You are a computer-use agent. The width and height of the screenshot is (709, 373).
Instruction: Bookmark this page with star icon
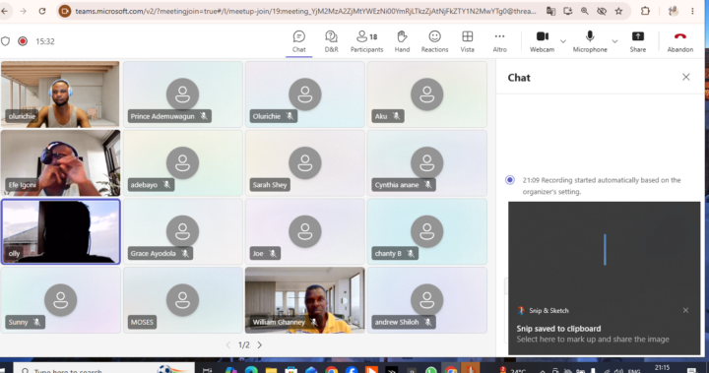[618, 11]
